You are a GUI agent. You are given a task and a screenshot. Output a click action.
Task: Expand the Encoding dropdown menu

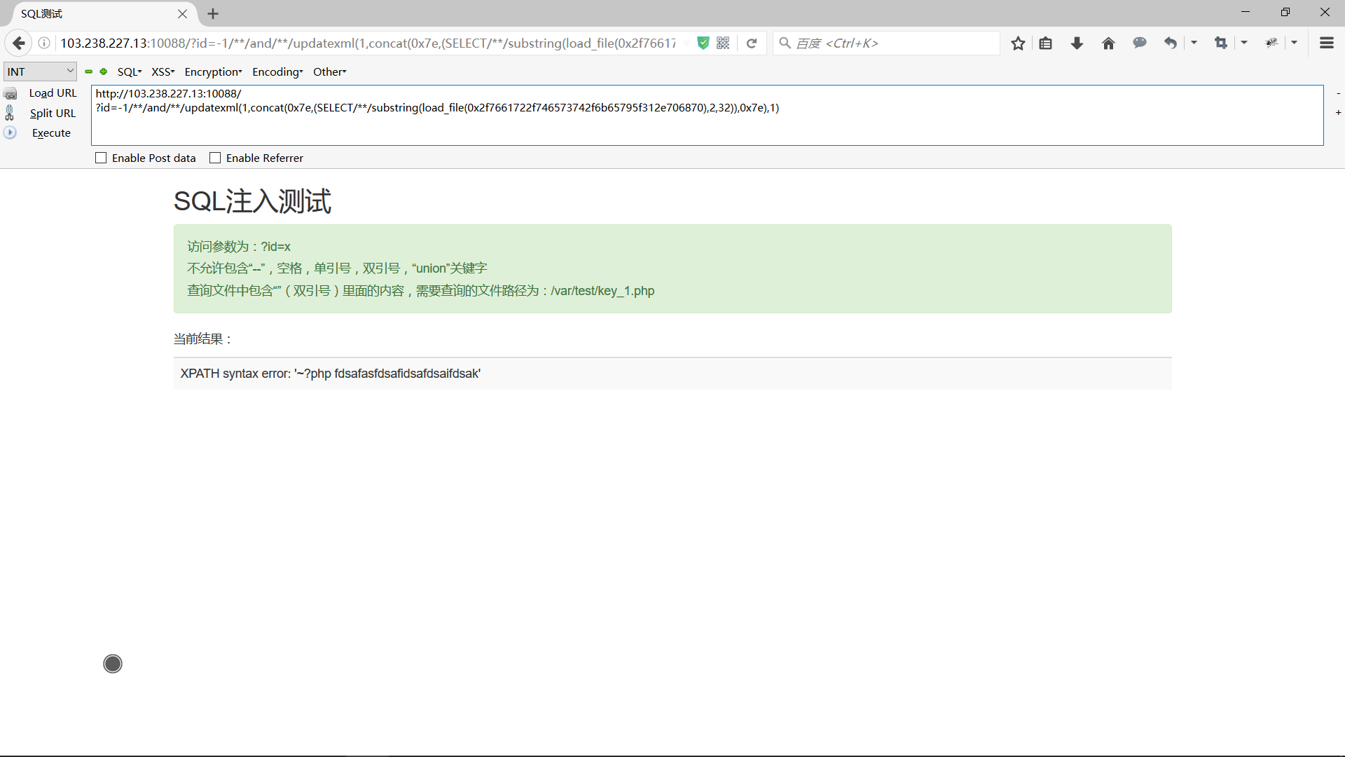[x=277, y=72]
